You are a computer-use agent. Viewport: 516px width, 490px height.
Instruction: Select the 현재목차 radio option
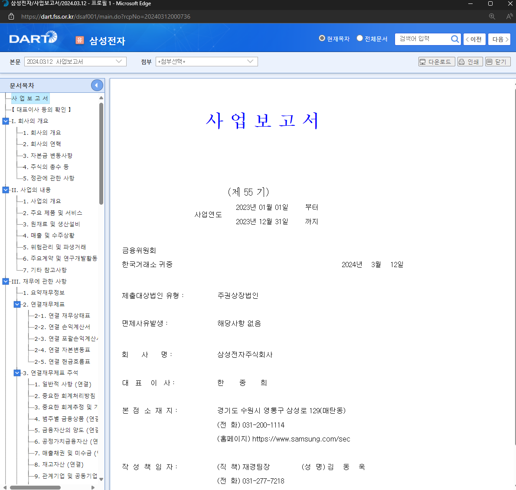[x=322, y=38]
